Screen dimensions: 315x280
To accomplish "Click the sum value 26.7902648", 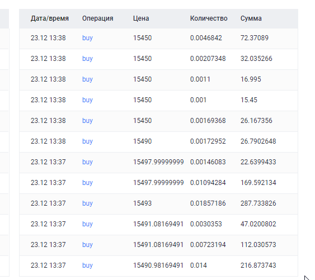I will click(x=258, y=141).
